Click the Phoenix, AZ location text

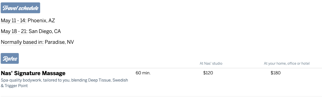[41, 21]
